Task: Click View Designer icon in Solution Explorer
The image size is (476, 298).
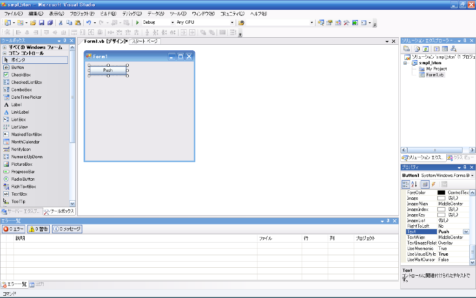Action: (x=445, y=48)
